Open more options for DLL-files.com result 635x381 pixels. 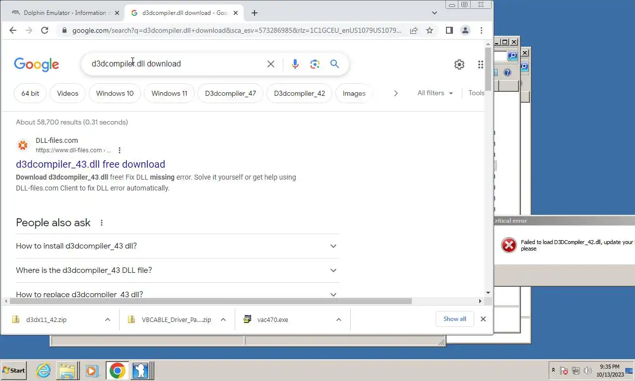pyautogui.click(x=119, y=150)
